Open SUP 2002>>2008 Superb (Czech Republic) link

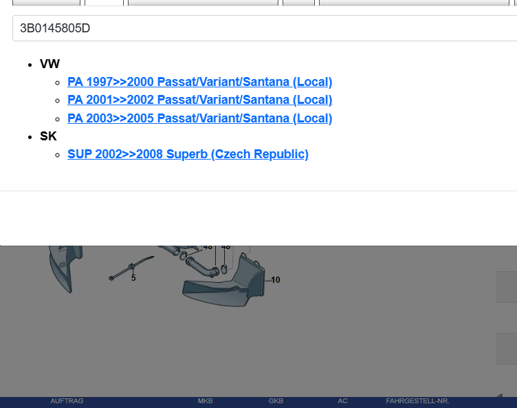pos(188,154)
